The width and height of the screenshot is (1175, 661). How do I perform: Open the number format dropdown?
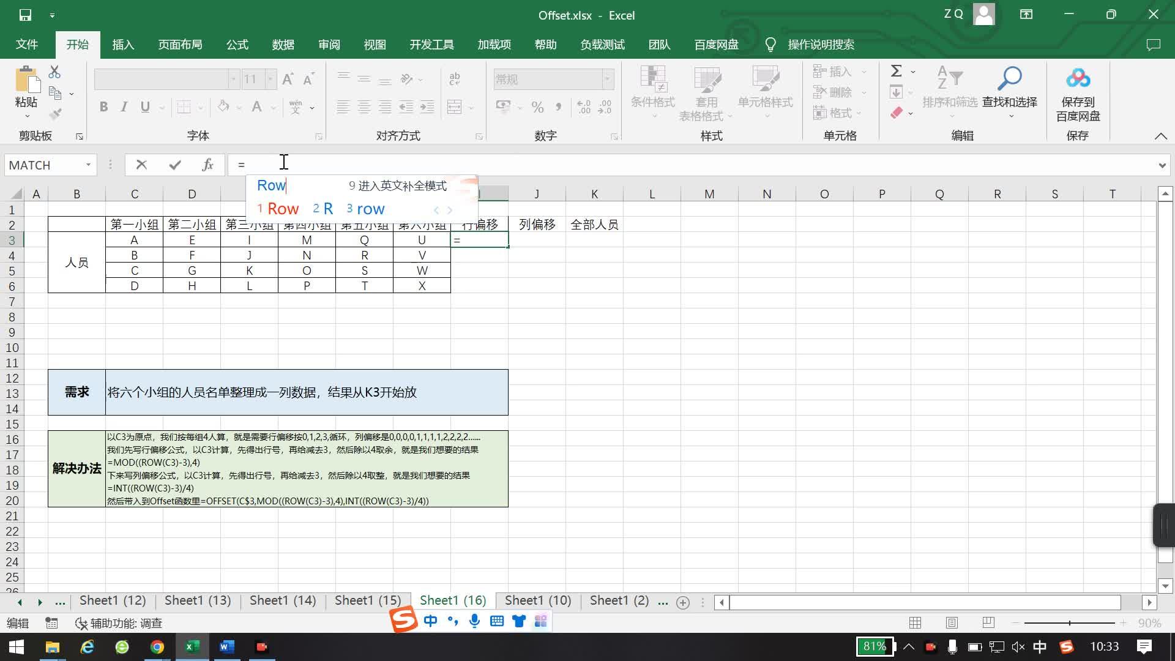(x=608, y=79)
